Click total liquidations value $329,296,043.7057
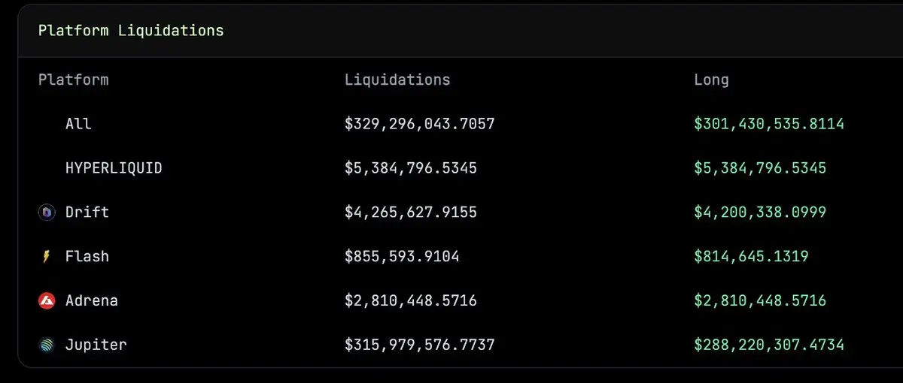 [420, 124]
